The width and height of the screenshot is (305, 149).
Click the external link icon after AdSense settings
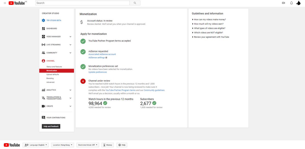[106, 58]
